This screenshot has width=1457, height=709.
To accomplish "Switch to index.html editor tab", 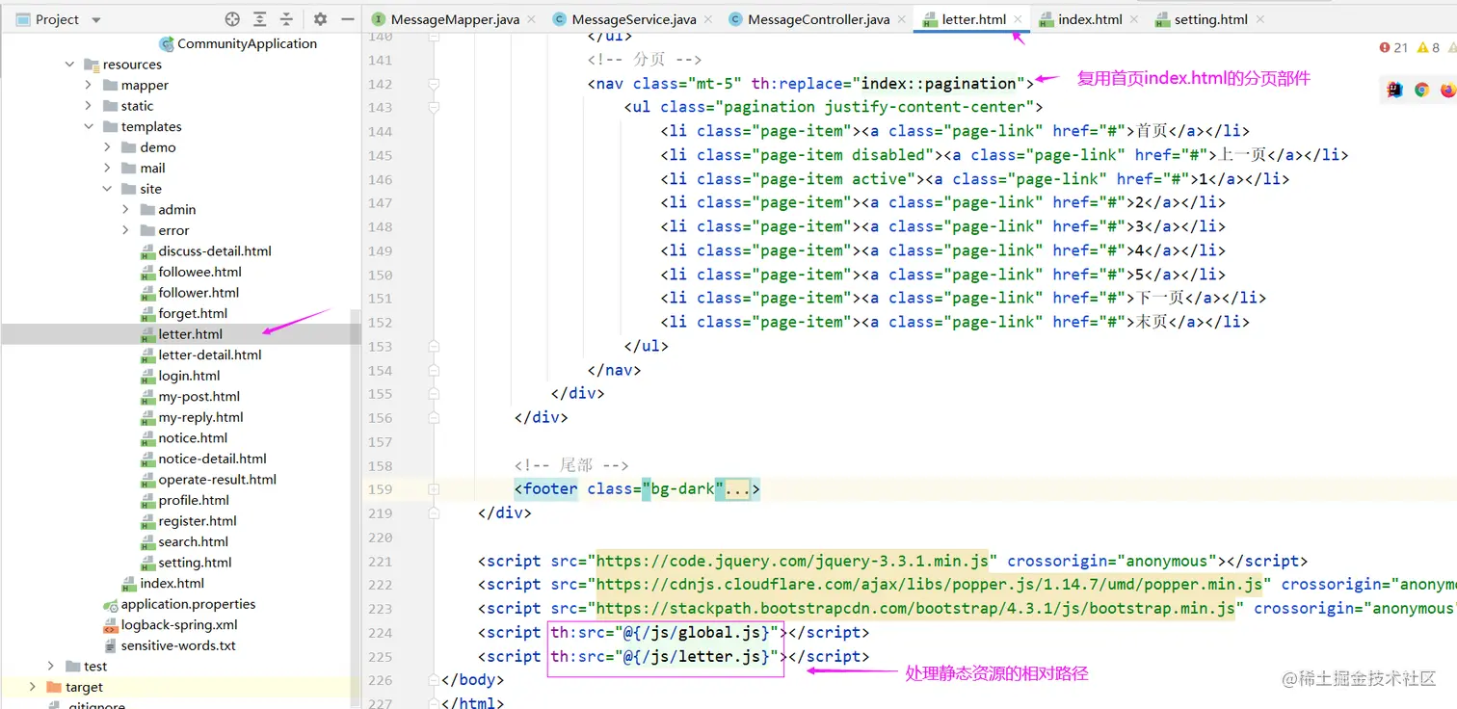I will click(1090, 19).
